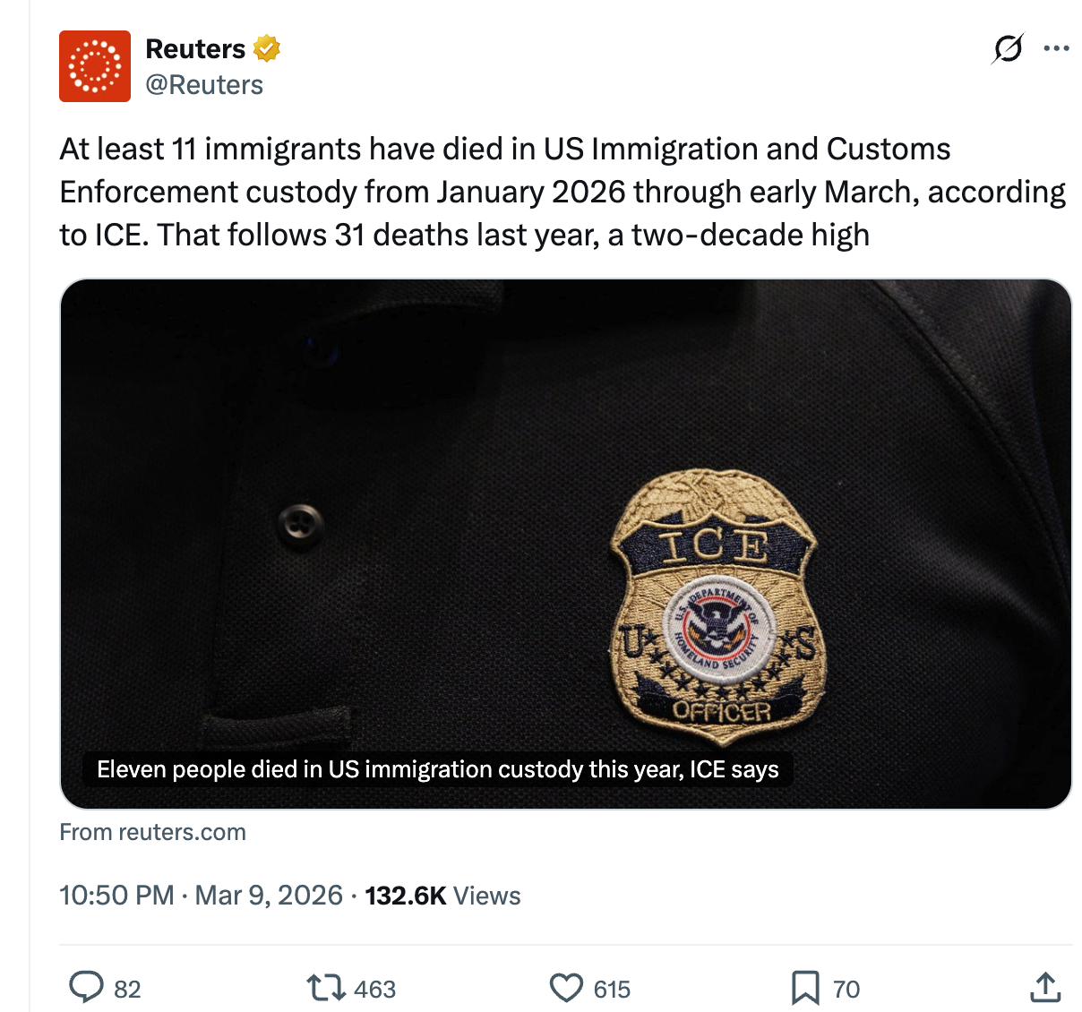Click the 'Eleven people died' headline caption
This screenshot has width=1082, height=1012.
(437, 769)
